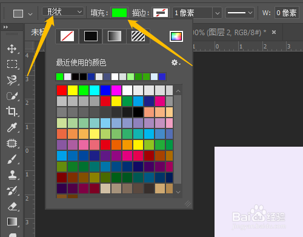303x237 pixels.
Task: Click the W width field 0像素
Action: [287, 13]
